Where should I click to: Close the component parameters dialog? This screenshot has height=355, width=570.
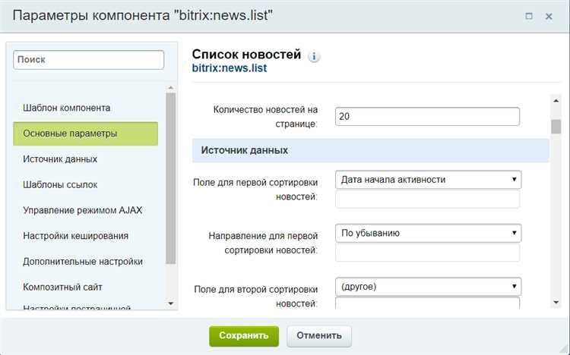coord(549,17)
